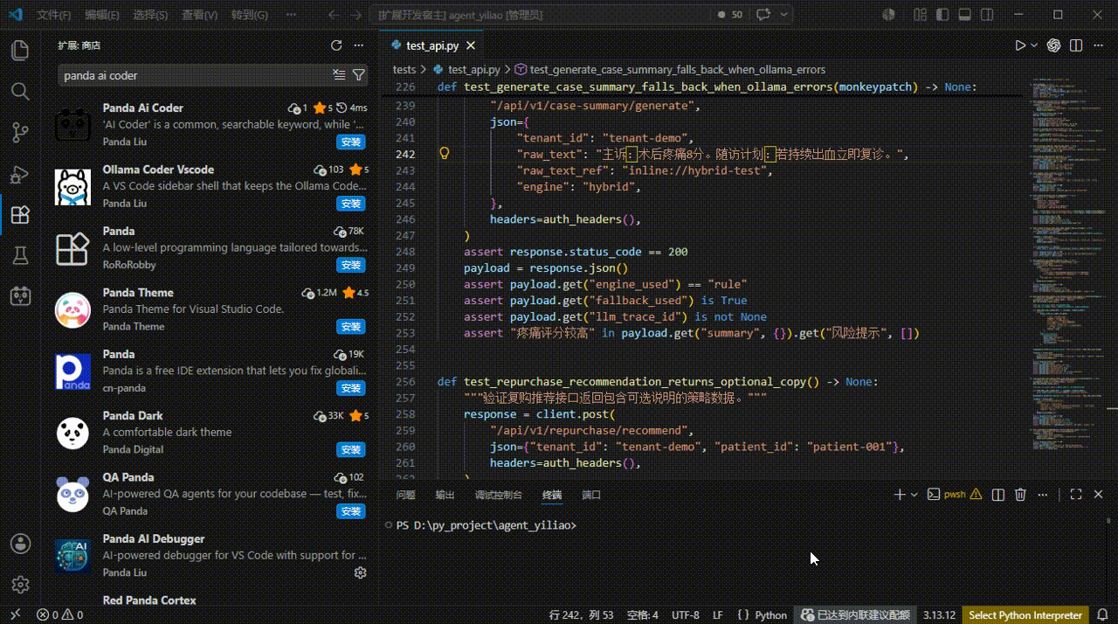Open the Copilot chat dropdown in title bar
Viewport: 1118px width, 624px height.
point(784,15)
